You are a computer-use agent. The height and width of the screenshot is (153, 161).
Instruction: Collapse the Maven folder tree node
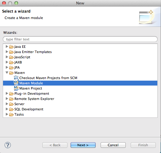tap(7, 72)
